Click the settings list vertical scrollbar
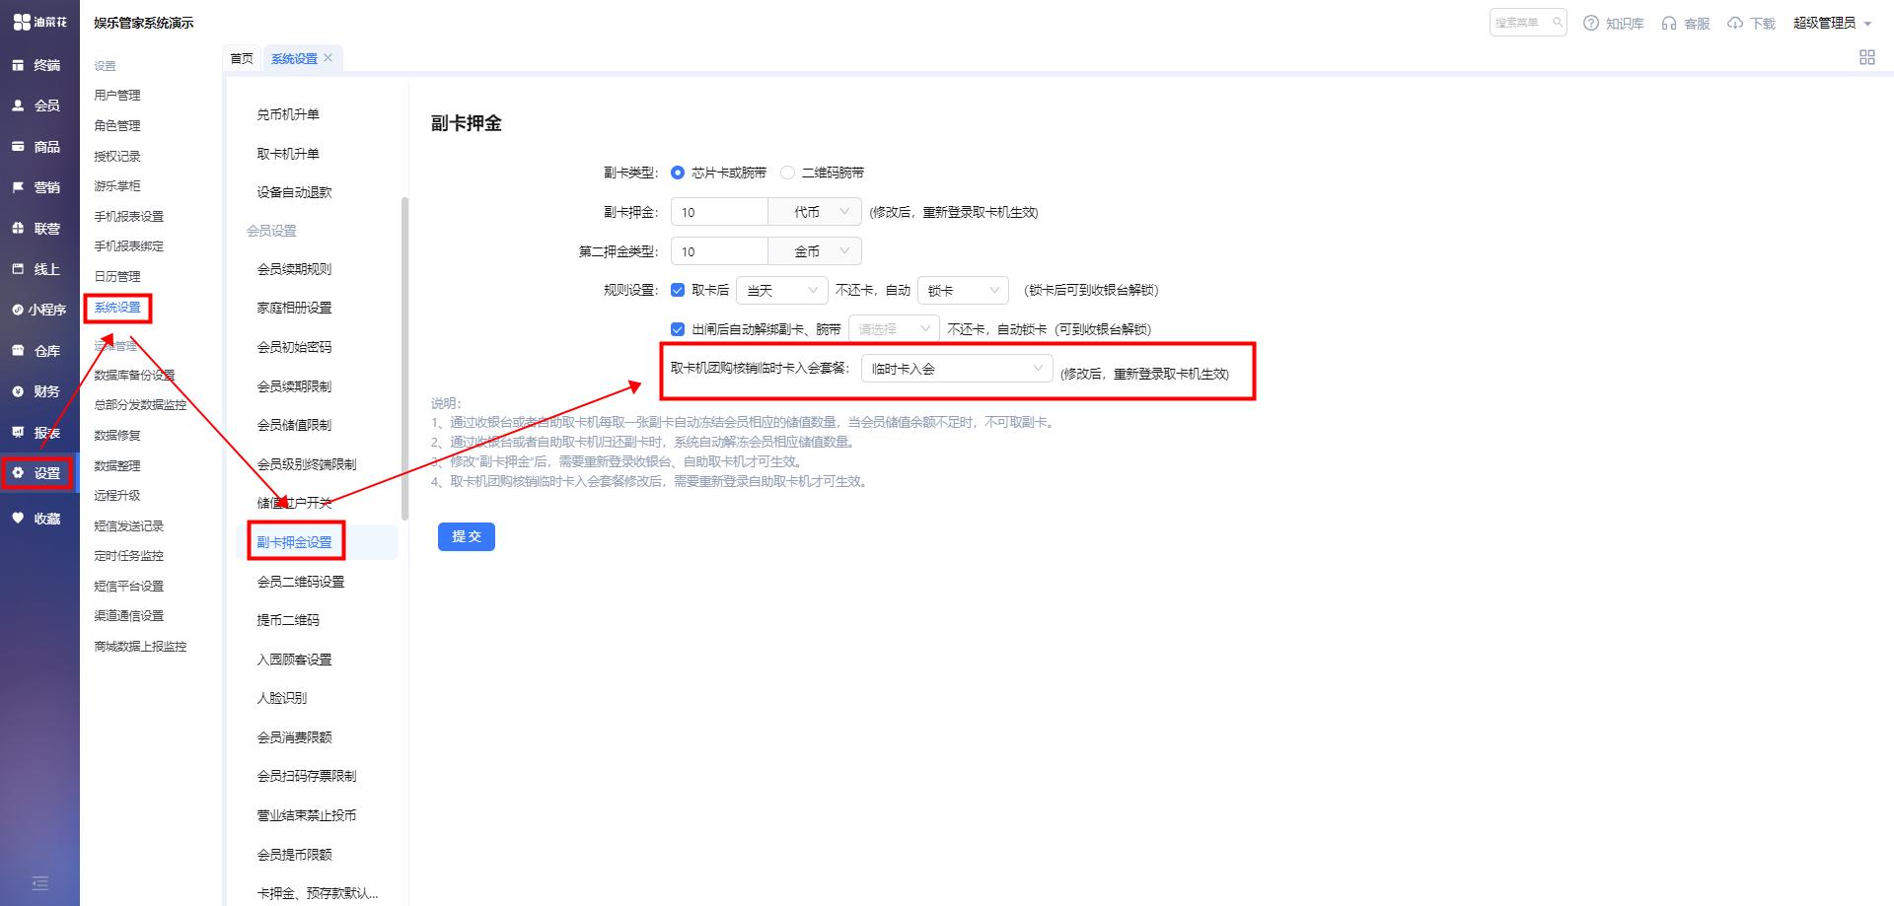This screenshot has height=906, width=1894. coord(404,359)
